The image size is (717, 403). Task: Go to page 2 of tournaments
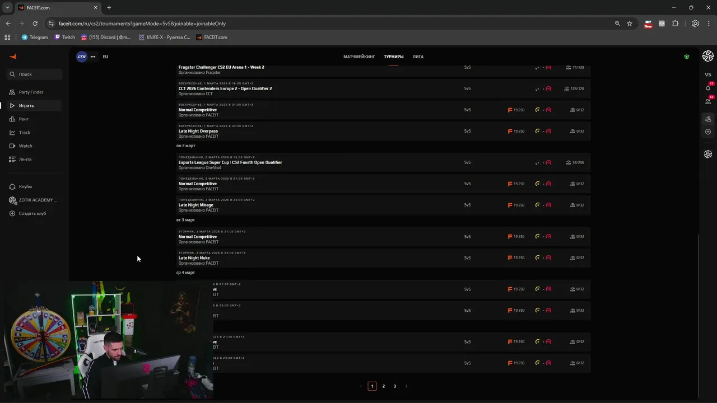pos(383,386)
